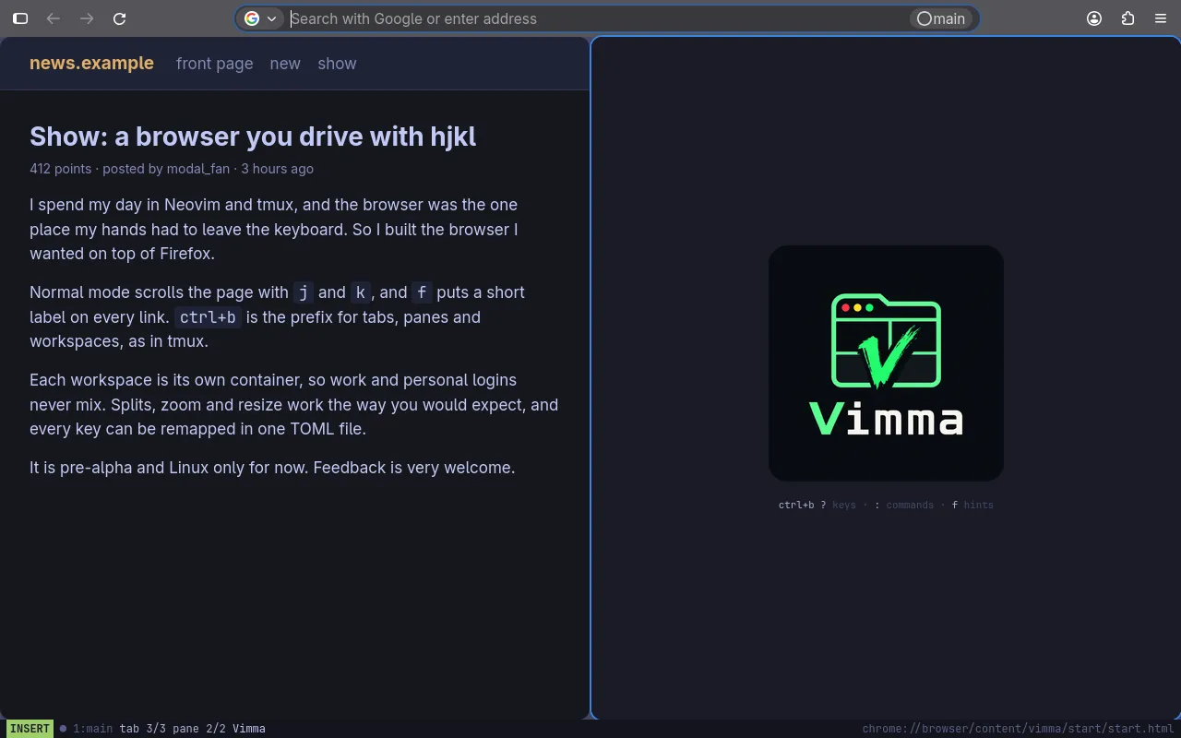Open the news.example home link
The width and height of the screenshot is (1181, 738).
91,64
